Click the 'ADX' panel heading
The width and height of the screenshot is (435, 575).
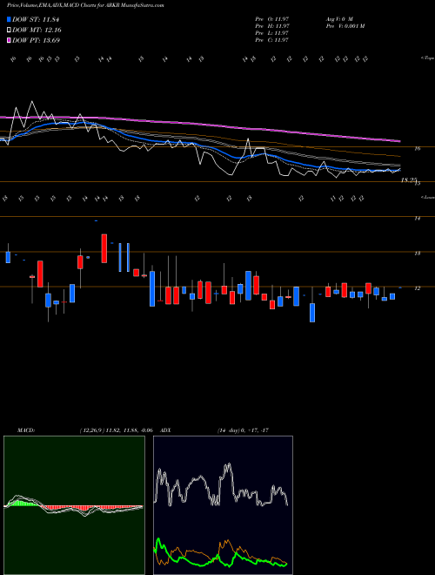166,430
